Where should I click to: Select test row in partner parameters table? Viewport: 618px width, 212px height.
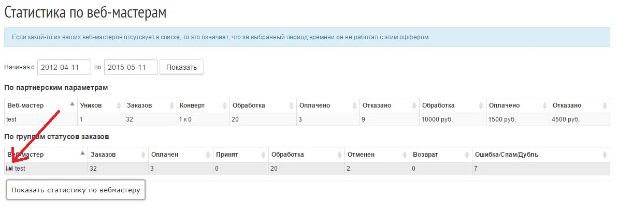tap(11, 119)
